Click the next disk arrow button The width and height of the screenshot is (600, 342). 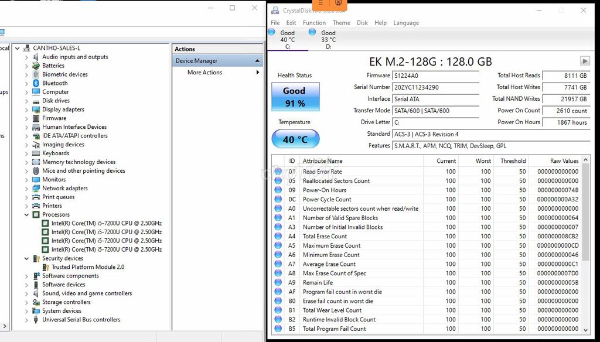(x=585, y=61)
